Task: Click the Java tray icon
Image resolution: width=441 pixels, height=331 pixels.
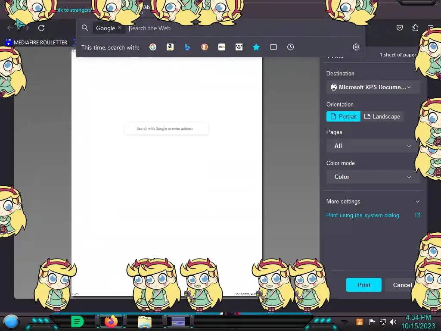Action: click(360, 322)
